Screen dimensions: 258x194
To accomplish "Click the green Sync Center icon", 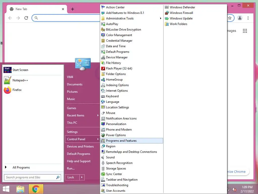I will coord(103,174).
